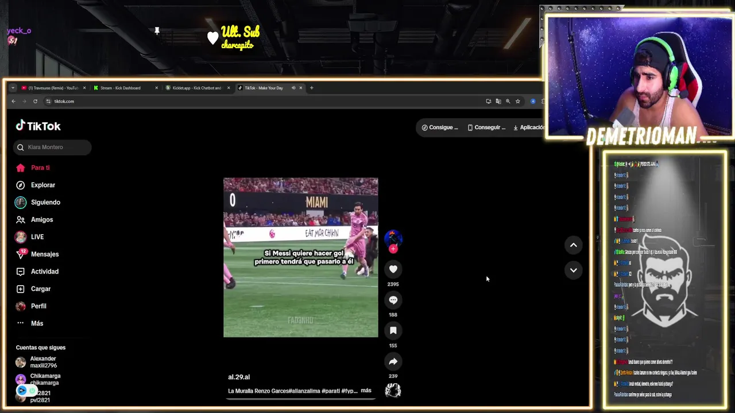Viewport: 735px width, 413px height.
Task: Open the Para ti home icon
Action: pyautogui.click(x=21, y=168)
